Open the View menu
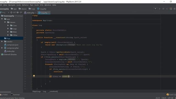Image resolution: width=176 pixels, height=99 pixels. [x=5, y=5]
